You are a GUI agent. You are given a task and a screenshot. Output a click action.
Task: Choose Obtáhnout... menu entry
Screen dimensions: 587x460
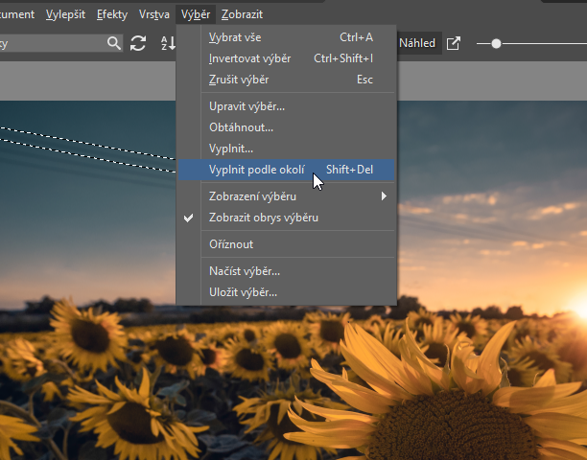[x=287, y=127]
